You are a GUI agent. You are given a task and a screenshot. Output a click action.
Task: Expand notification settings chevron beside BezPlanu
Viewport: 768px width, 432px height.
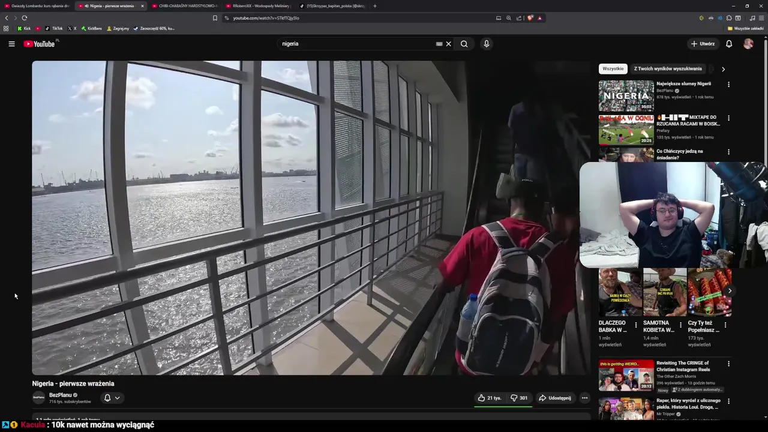click(x=117, y=398)
